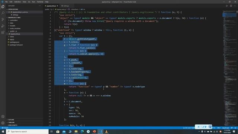
Task: Open Explorer panel more actions ellipsis
Action: [40, 6]
